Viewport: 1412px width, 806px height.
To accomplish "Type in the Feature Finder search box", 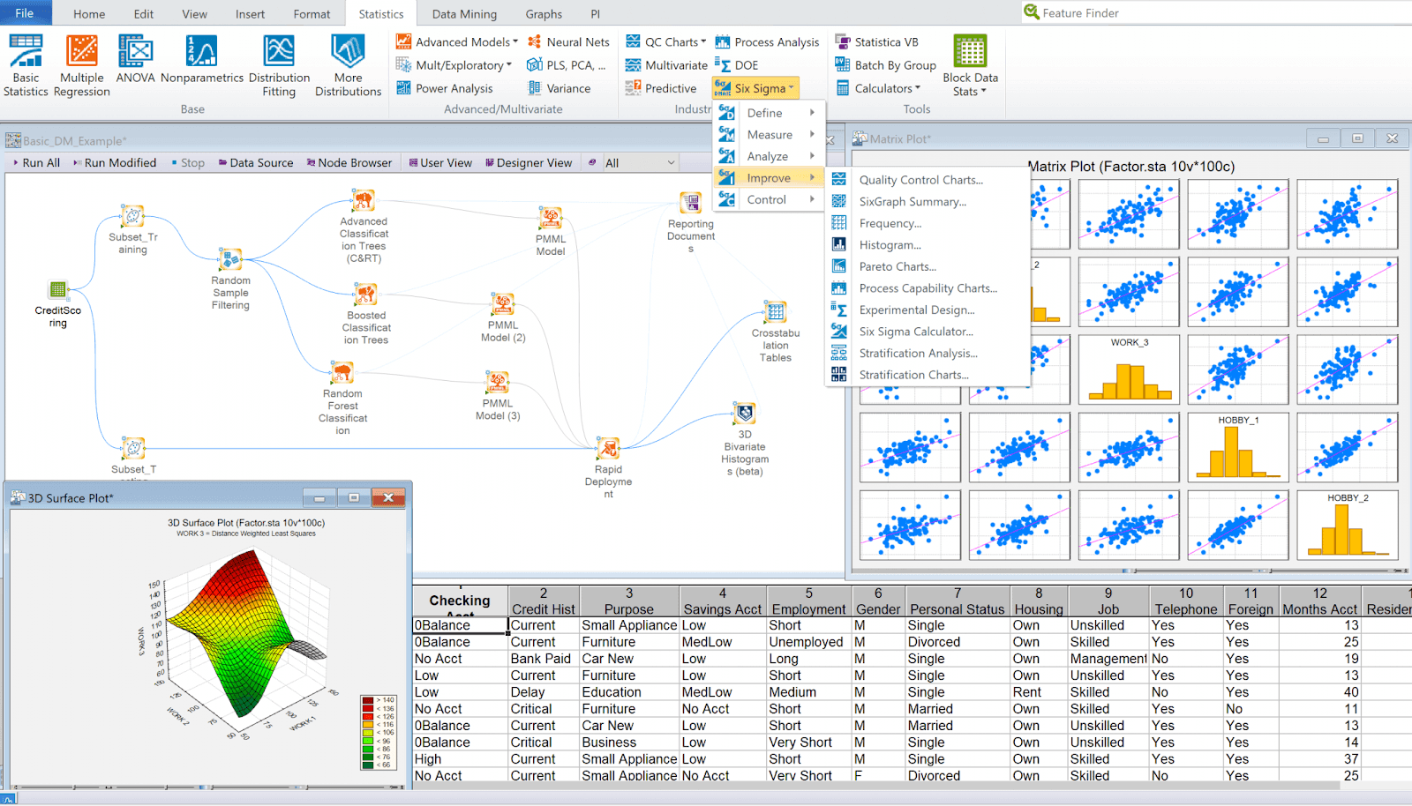I will point(1147,13).
